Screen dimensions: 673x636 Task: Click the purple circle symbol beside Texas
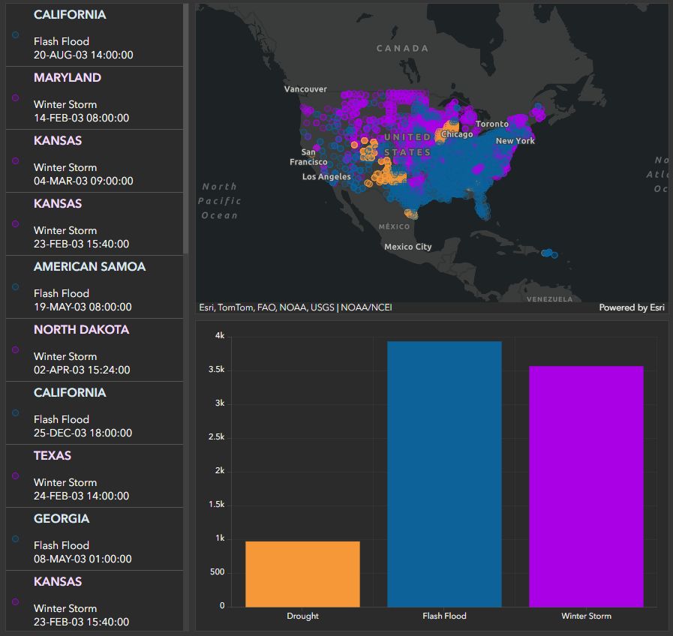tap(16, 476)
